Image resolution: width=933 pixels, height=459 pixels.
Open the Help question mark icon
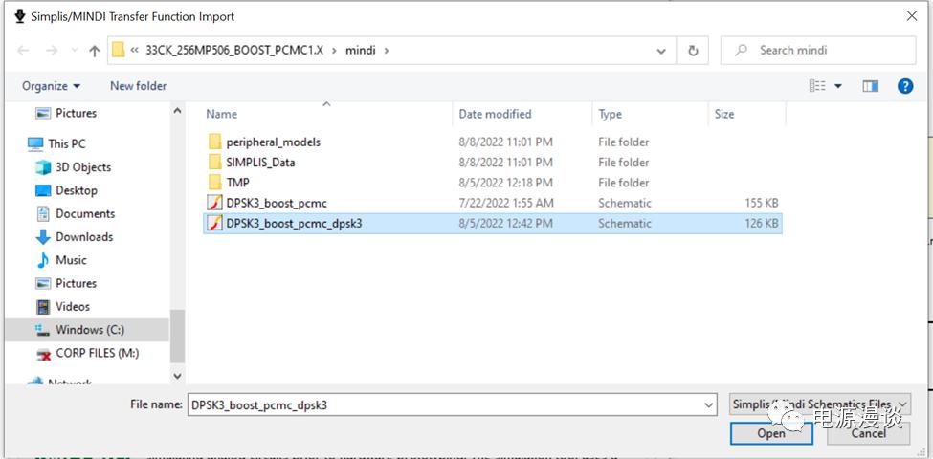(904, 86)
